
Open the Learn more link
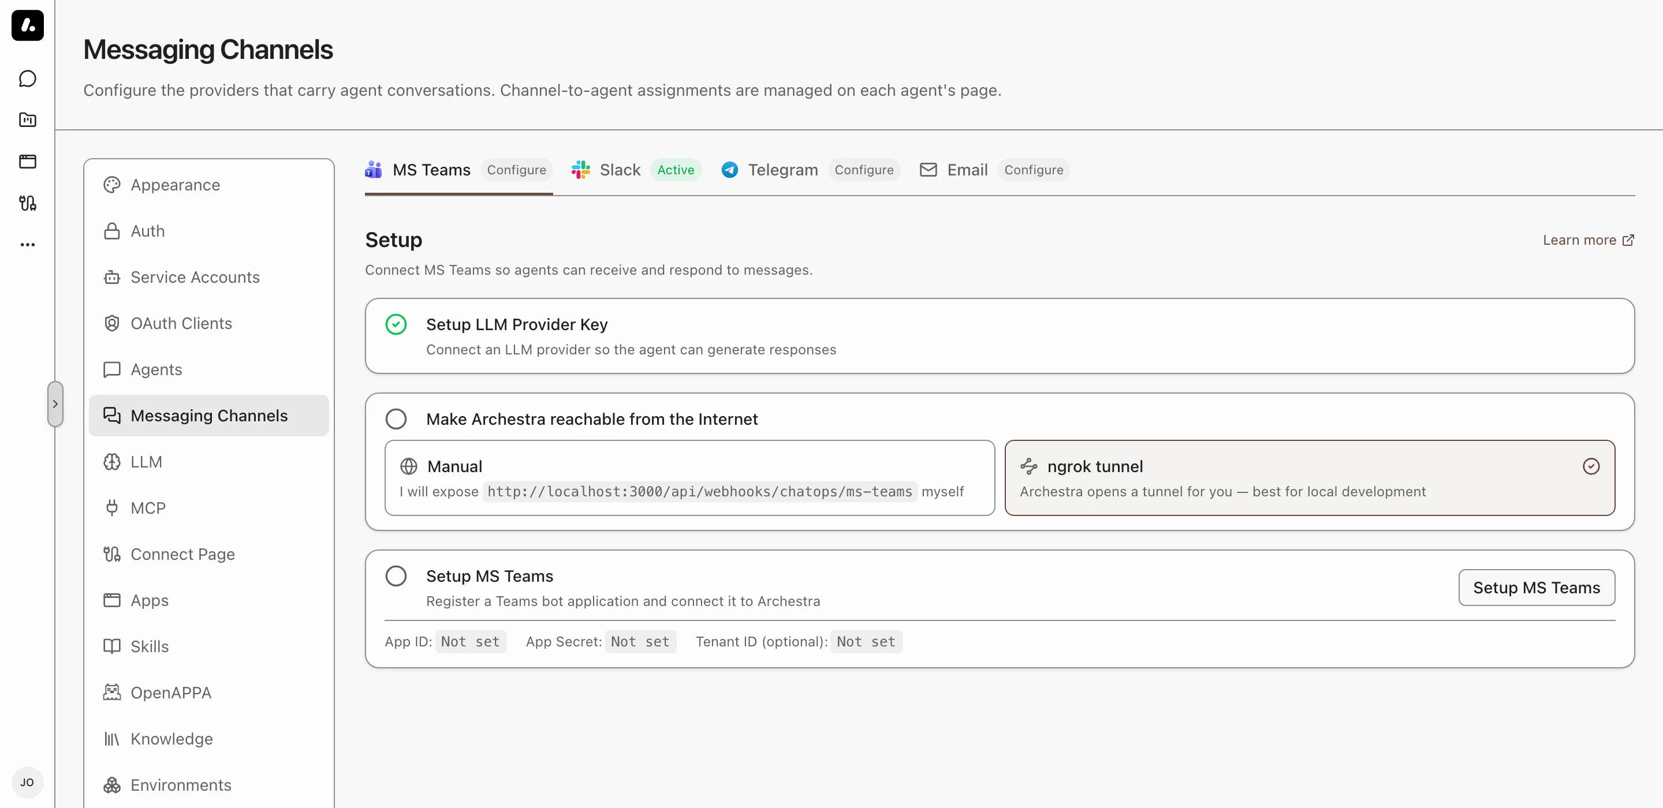tap(1588, 241)
